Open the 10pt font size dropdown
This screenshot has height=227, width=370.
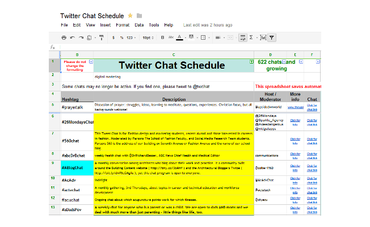[x=148, y=38]
